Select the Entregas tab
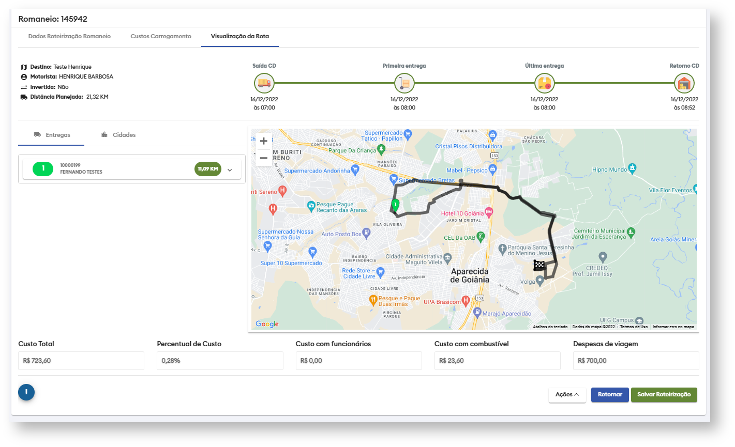The height and width of the screenshot is (447, 735). (x=52, y=135)
